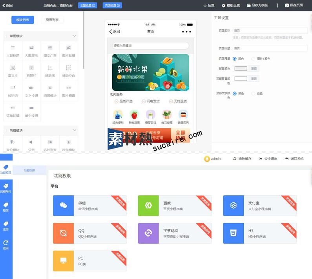Click the 清除缓存 refresh icon
The width and height of the screenshot is (312, 279).
235,159
